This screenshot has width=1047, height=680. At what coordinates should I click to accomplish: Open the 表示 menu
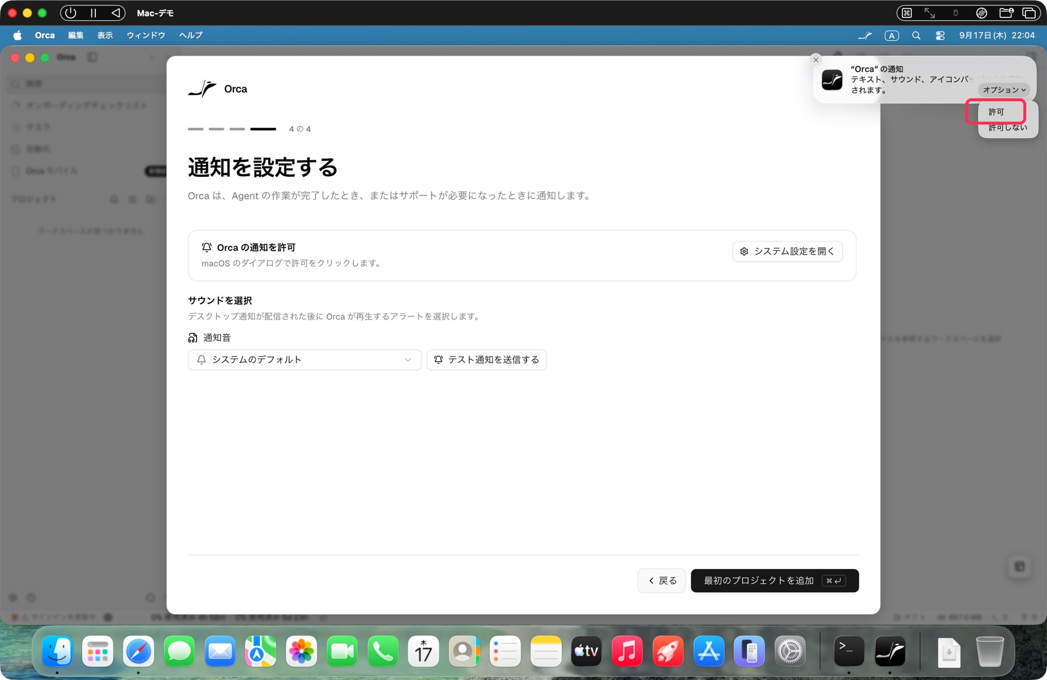(105, 35)
